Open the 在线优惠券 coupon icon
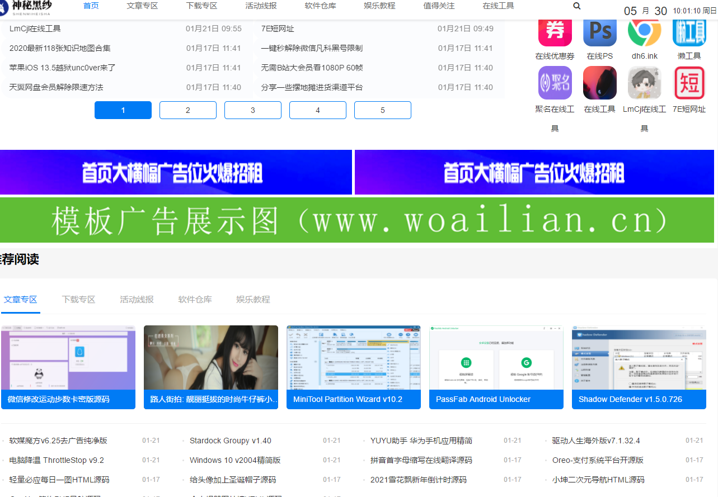 [555, 31]
